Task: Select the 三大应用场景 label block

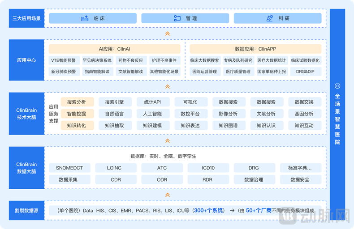Action: click(26, 18)
